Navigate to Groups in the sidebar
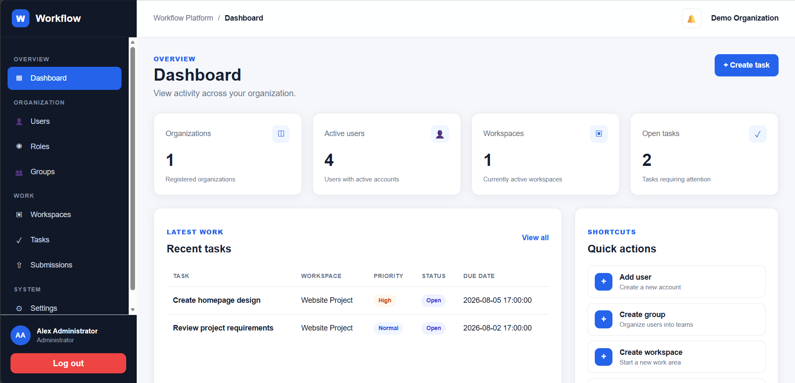This screenshot has height=383, width=795. [64, 172]
